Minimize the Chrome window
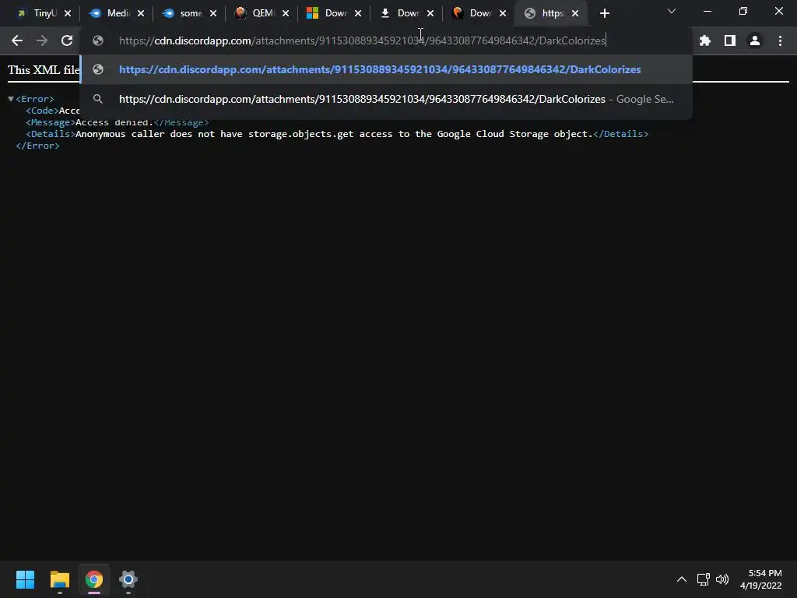 [707, 11]
